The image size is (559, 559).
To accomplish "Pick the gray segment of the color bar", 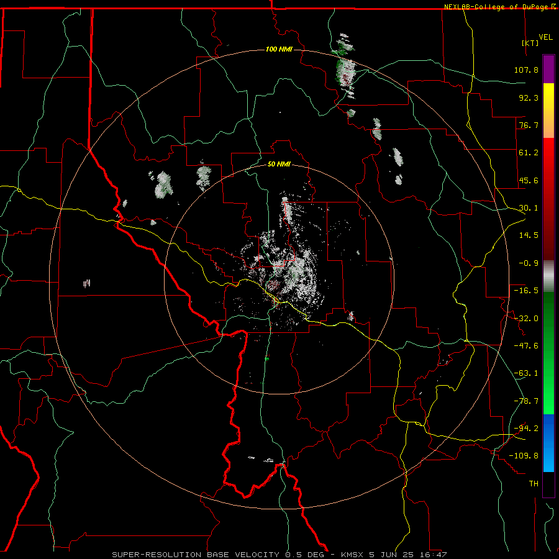I will 548,276.
